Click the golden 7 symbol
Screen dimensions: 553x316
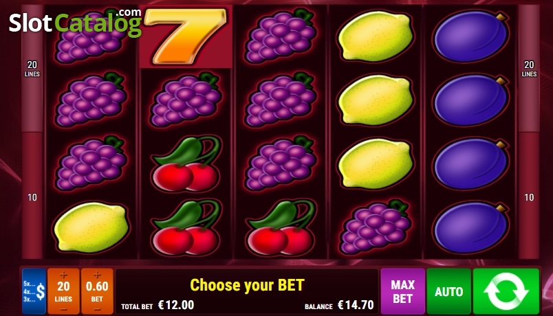(x=186, y=36)
